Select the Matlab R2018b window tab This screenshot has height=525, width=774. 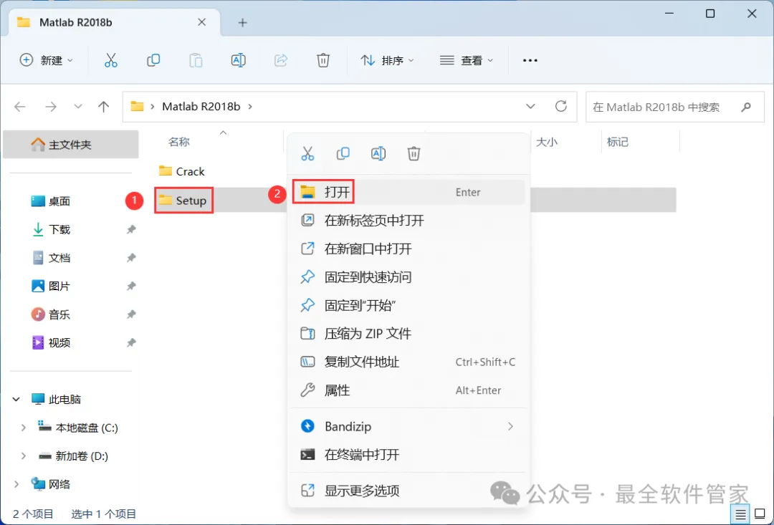(113, 23)
